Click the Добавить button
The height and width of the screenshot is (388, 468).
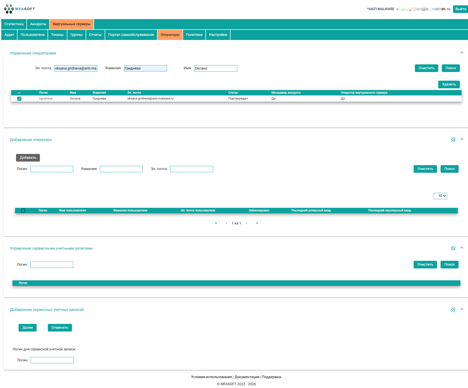tap(28, 158)
